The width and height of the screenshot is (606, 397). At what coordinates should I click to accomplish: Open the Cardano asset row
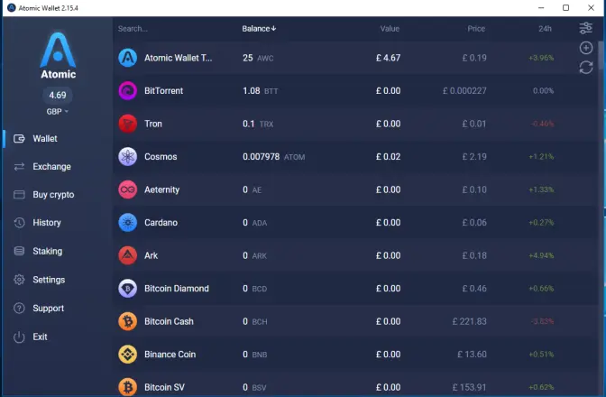click(355, 223)
